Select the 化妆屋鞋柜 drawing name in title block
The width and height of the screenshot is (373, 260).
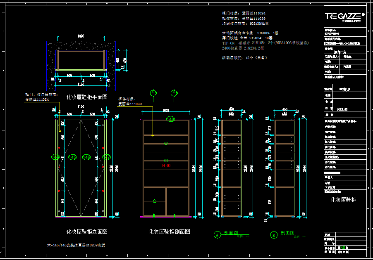[x=344, y=200]
